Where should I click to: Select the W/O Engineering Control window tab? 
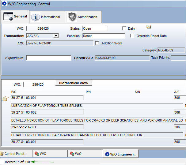[x=120, y=154]
